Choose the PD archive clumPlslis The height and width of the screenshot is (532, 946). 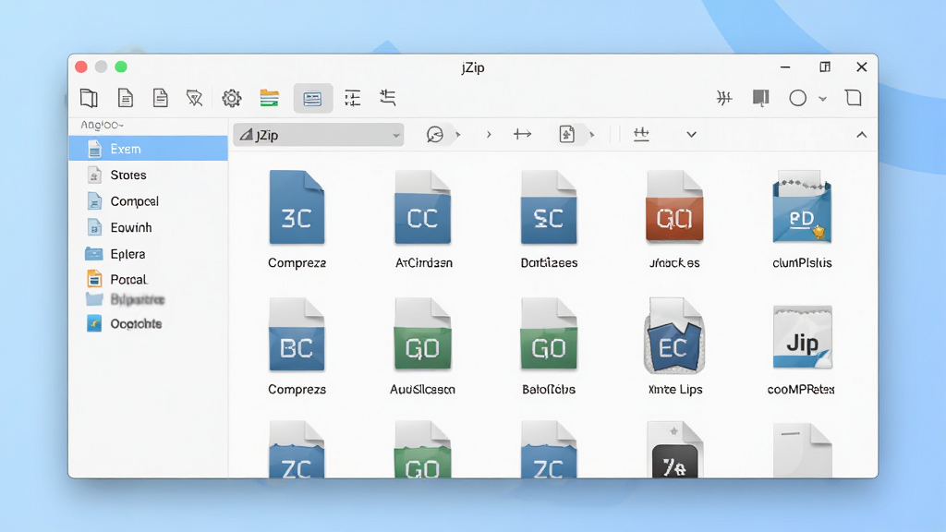click(x=802, y=220)
